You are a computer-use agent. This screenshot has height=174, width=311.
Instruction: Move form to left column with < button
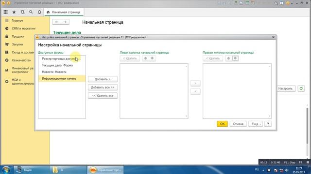(195, 91)
